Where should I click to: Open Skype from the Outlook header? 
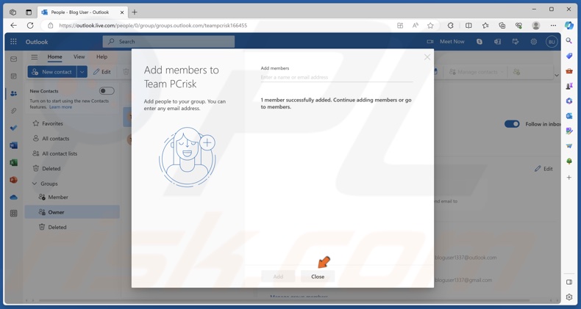coord(480,42)
